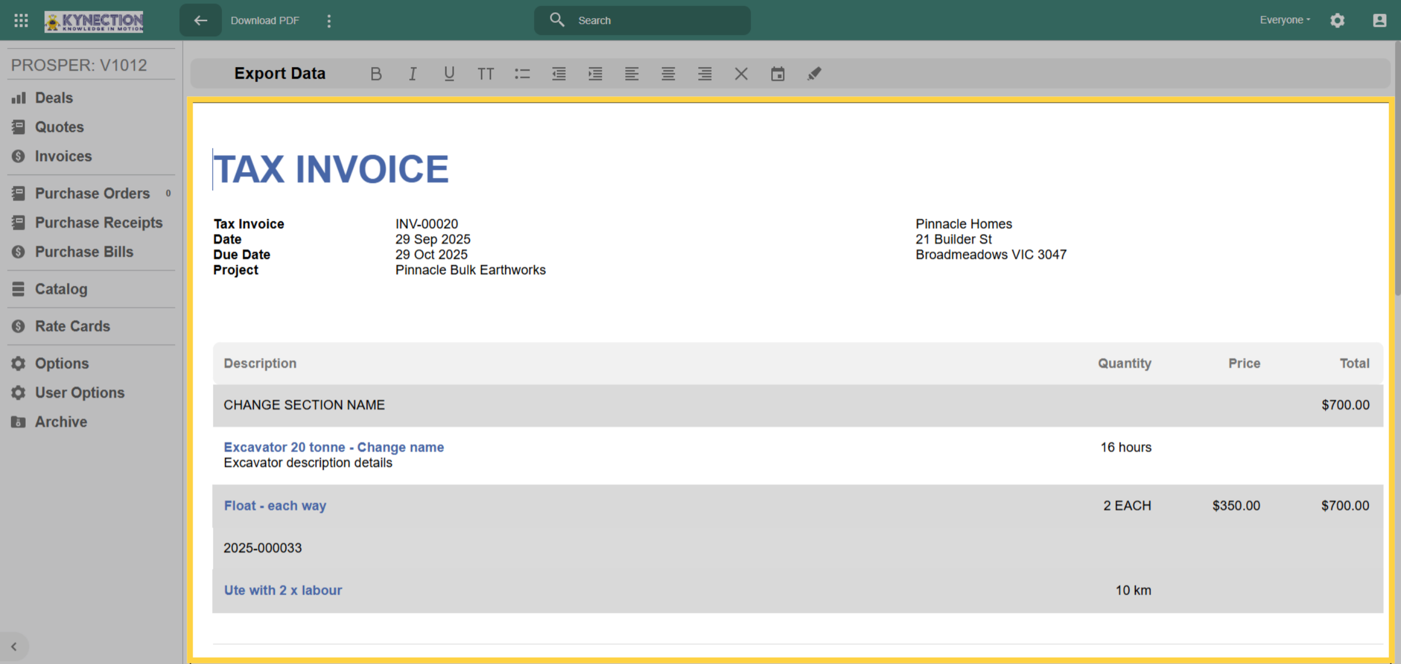Open the apps grid launcher
Viewport: 1401px width, 664px height.
pyautogui.click(x=21, y=20)
